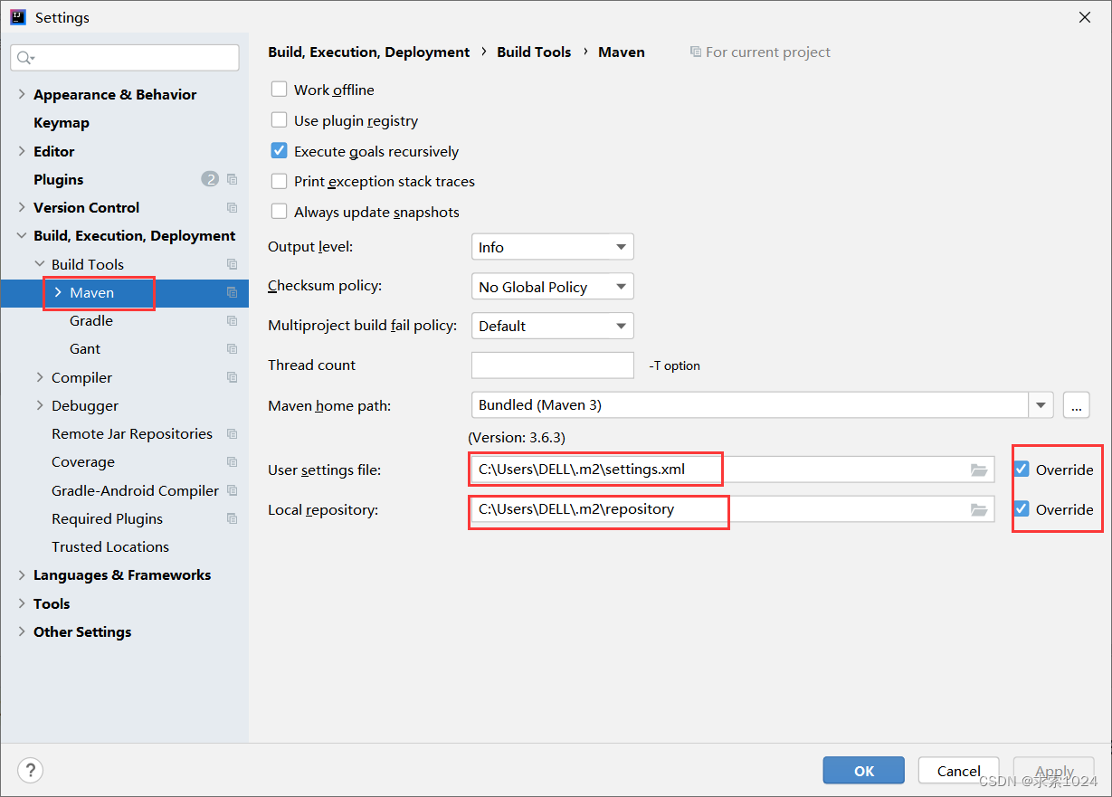
Task: Open the Checksum policy dropdown
Action: click(x=552, y=287)
